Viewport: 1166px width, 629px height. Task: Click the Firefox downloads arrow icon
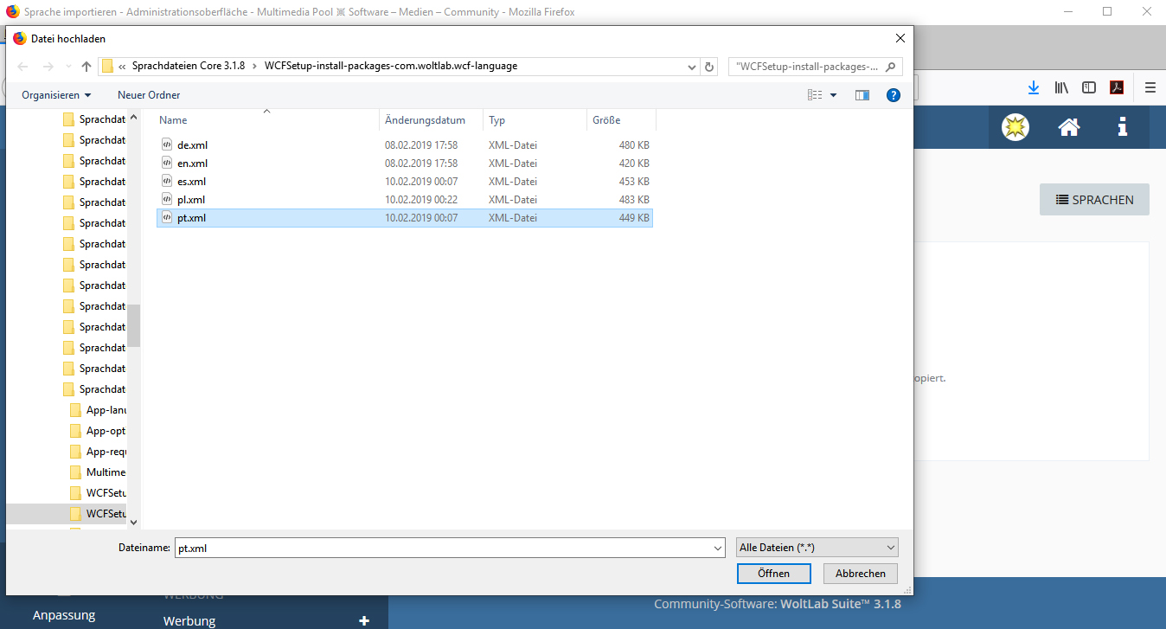[1033, 87]
